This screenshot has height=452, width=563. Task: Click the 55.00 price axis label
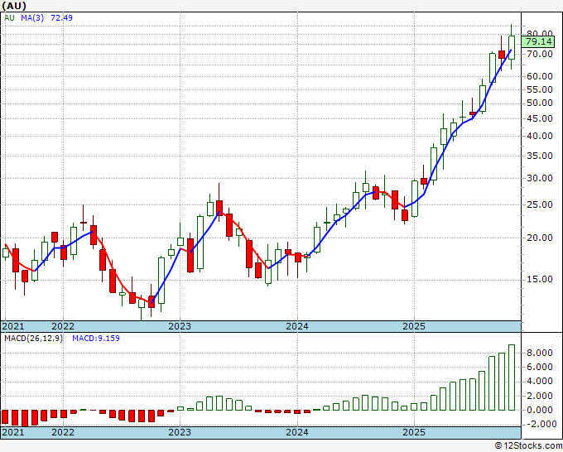(x=539, y=89)
